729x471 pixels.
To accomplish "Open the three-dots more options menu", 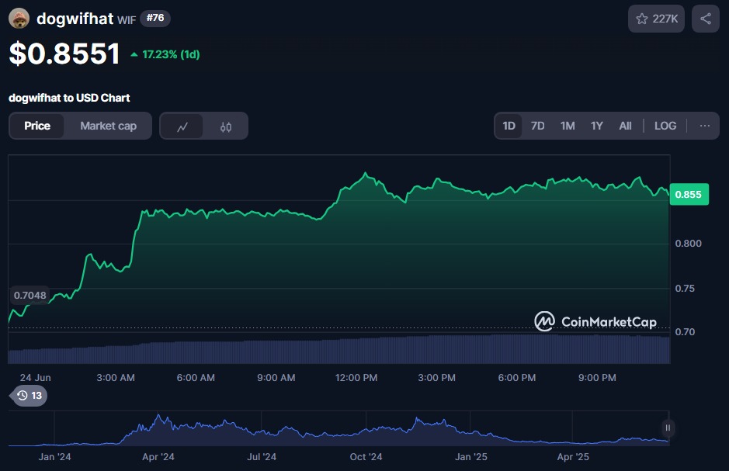I will pos(705,126).
